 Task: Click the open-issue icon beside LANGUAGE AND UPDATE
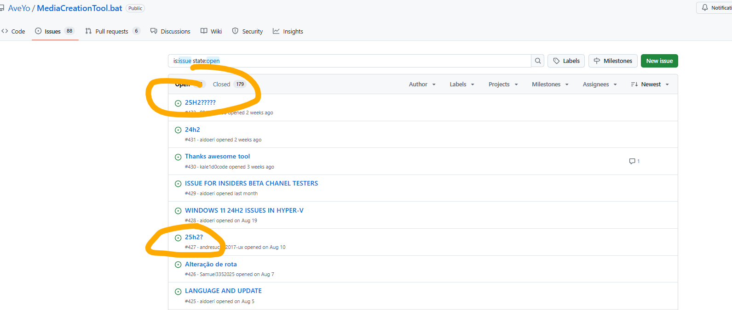178,292
